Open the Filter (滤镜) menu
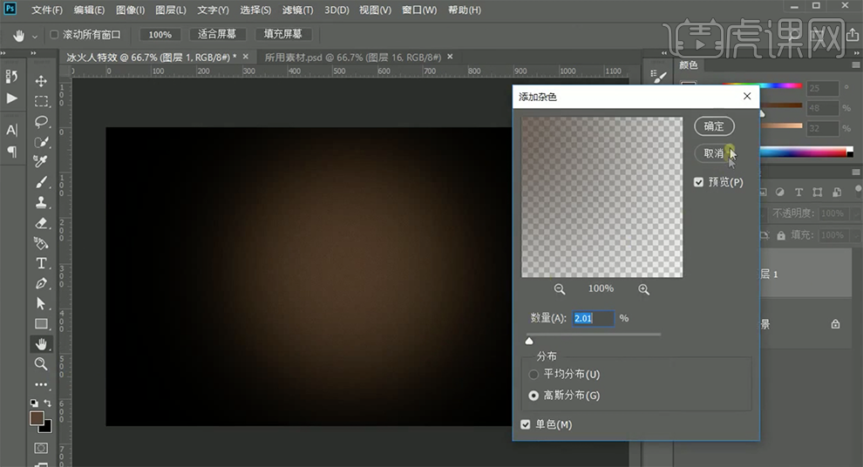The width and height of the screenshot is (863, 467). 298,10
